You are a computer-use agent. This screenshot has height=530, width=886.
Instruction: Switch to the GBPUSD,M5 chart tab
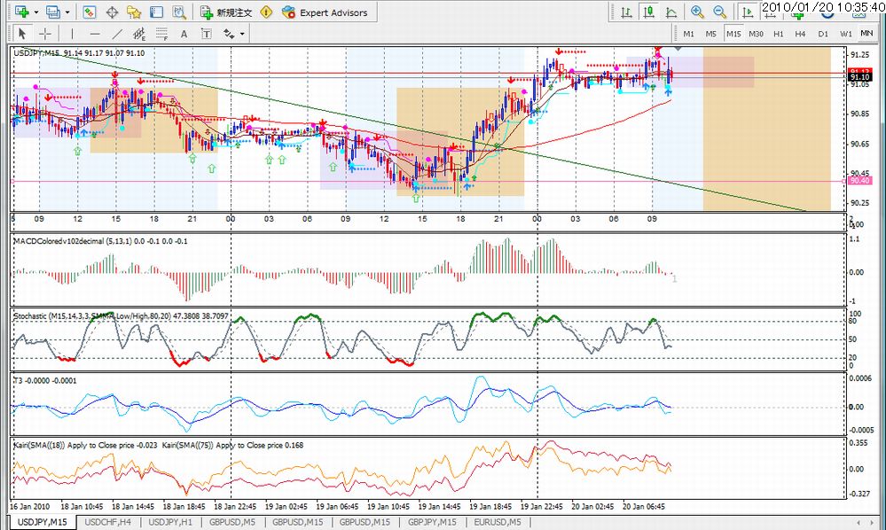click(232, 522)
